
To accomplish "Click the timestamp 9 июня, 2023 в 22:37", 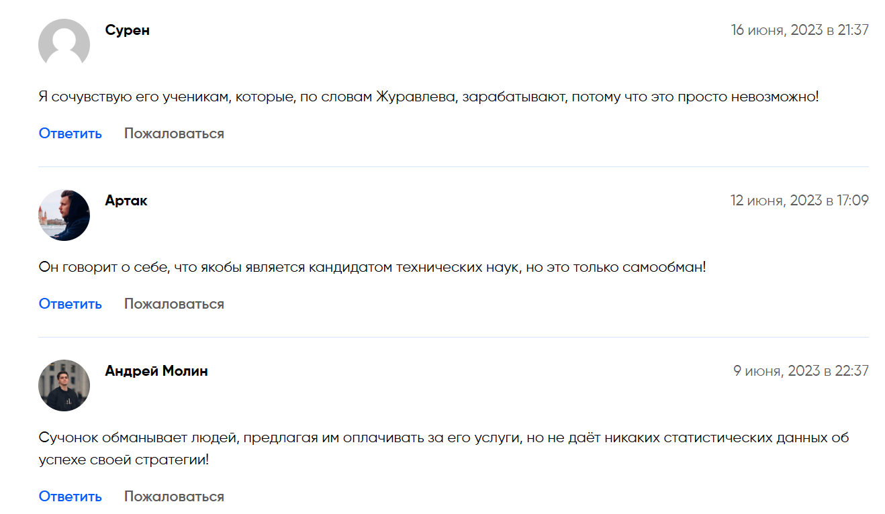I will point(800,371).
